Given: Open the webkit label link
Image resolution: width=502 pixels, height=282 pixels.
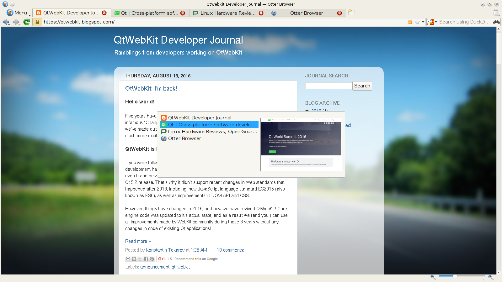Looking at the screenshot, I should pyautogui.click(x=184, y=267).
